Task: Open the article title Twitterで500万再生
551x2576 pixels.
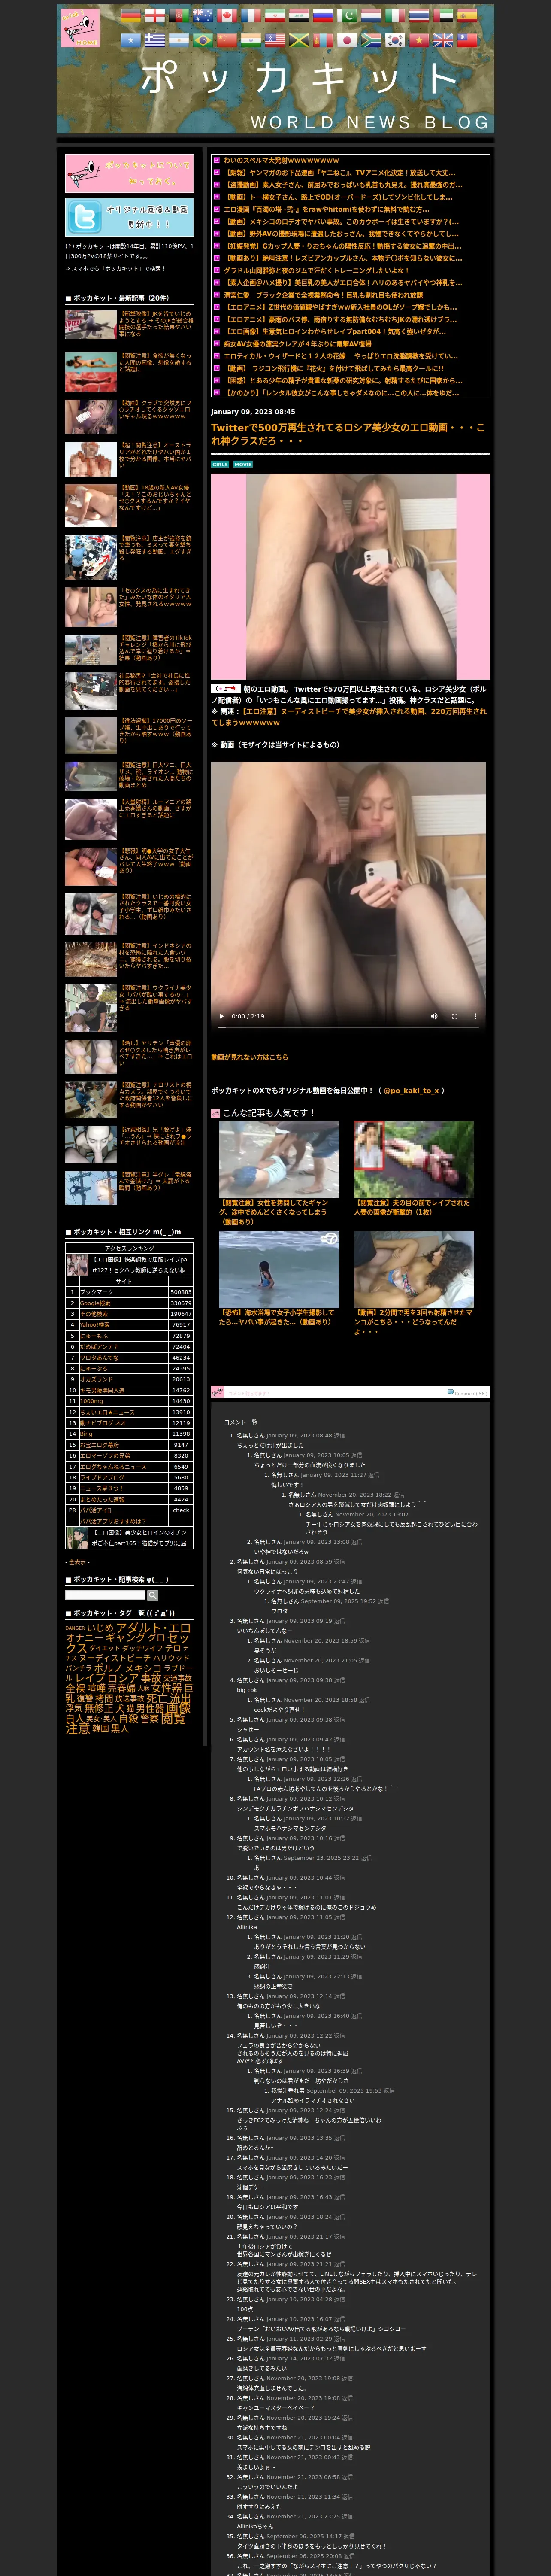Action: click(348, 434)
